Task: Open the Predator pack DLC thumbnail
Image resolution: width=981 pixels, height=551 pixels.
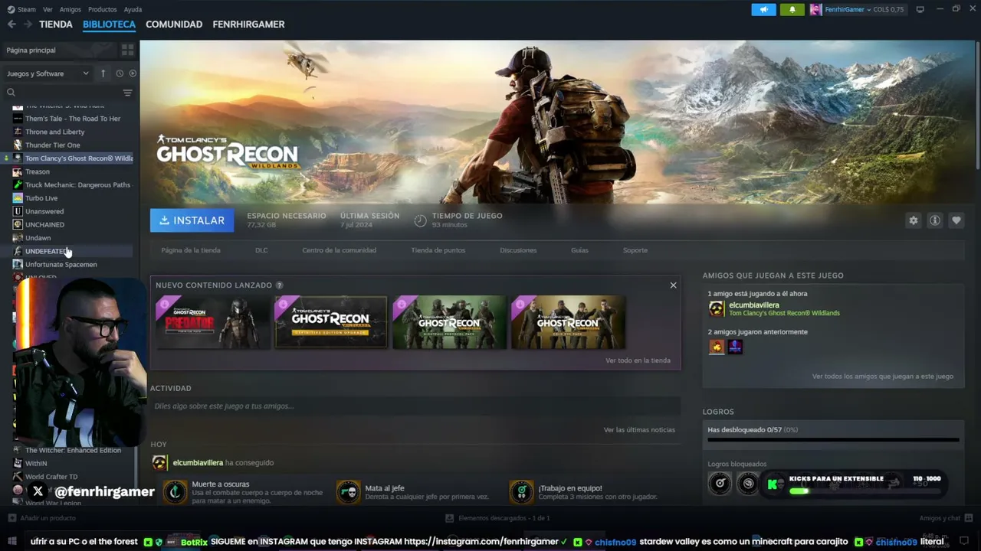Action: pos(213,322)
